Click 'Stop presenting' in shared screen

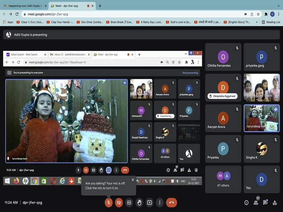point(190,73)
